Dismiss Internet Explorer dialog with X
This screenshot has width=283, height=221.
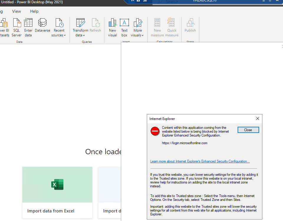click(x=258, y=118)
